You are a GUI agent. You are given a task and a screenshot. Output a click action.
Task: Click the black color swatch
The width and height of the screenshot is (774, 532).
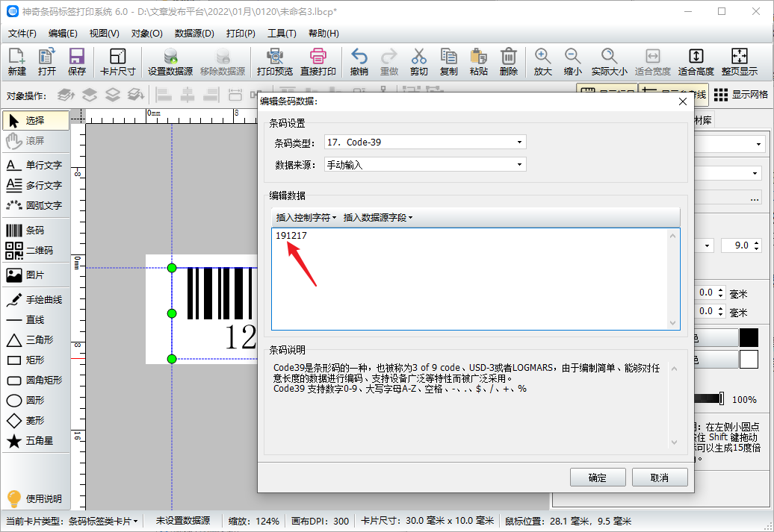(749, 338)
